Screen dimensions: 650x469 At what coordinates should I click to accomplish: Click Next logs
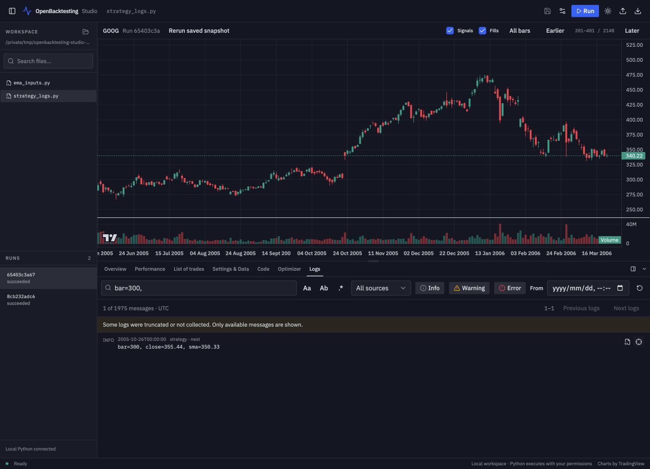pyautogui.click(x=626, y=308)
